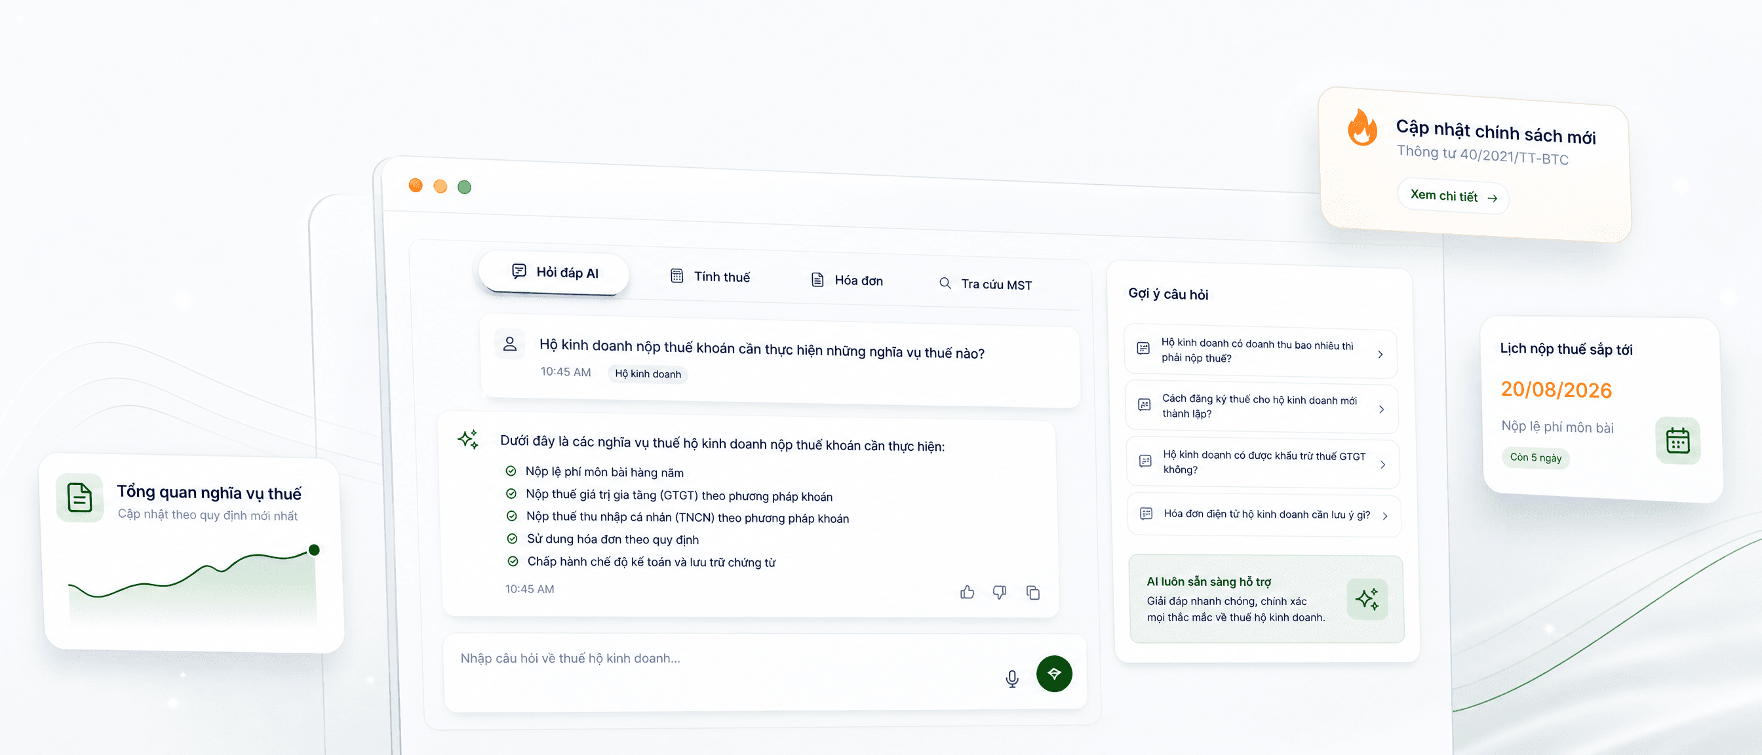Open suggestion Hóa đơn điện tử

pyautogui.click(x=1264, y=514)
